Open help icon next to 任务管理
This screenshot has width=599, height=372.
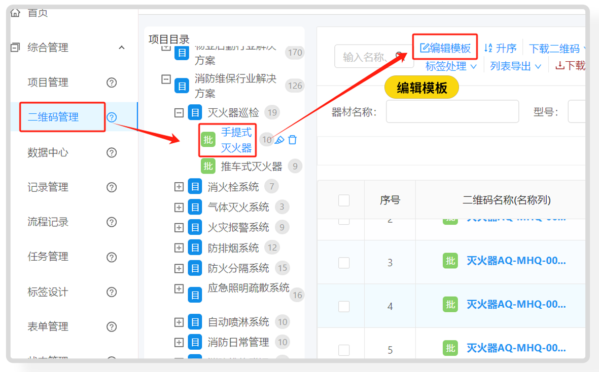point(112,257)
